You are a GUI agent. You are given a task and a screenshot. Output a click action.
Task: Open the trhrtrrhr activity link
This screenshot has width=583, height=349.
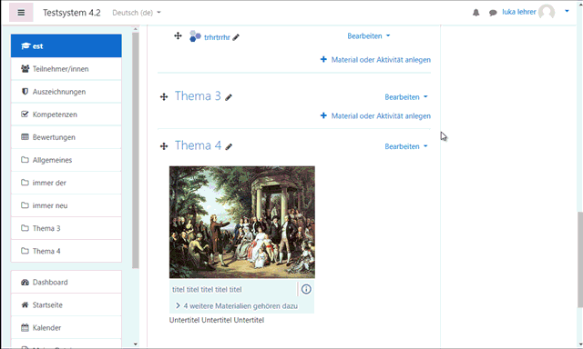(x=217, y=37)
